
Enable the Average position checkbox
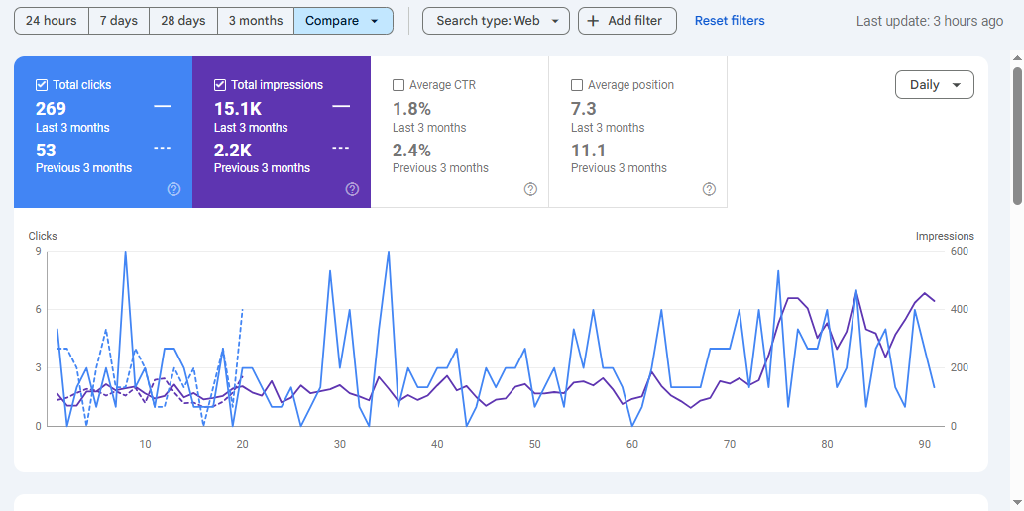pos(577,85)
